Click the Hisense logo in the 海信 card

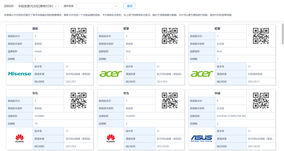[19, 74]
